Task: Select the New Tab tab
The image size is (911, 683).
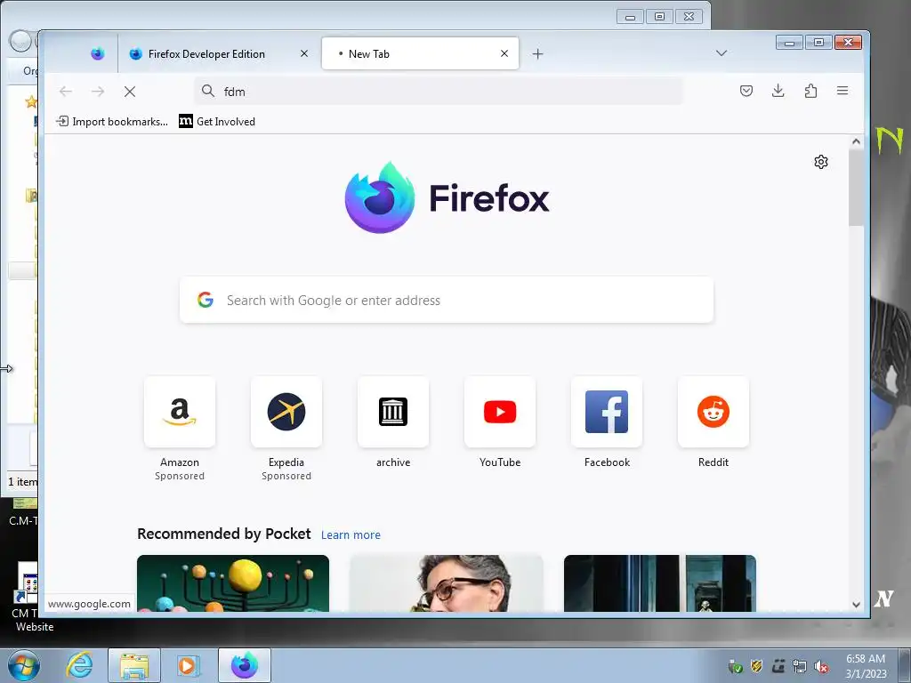Action: point(420,54)
